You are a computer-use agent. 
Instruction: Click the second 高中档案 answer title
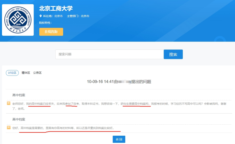coord(19,119)
